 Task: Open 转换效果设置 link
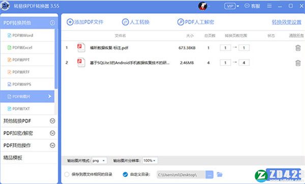[x=287, y=22]
